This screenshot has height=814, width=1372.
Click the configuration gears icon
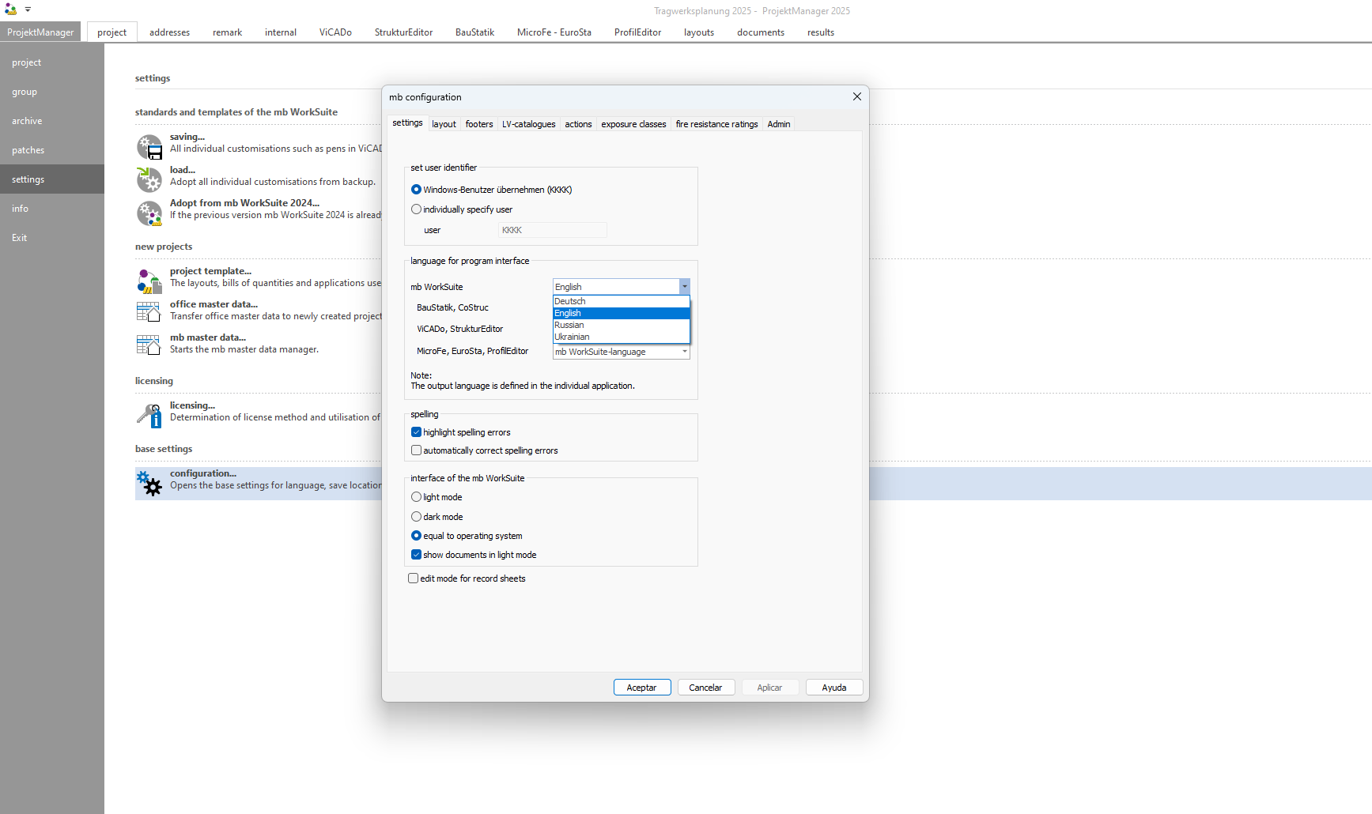pyautogui.click(x=149, y=483)
